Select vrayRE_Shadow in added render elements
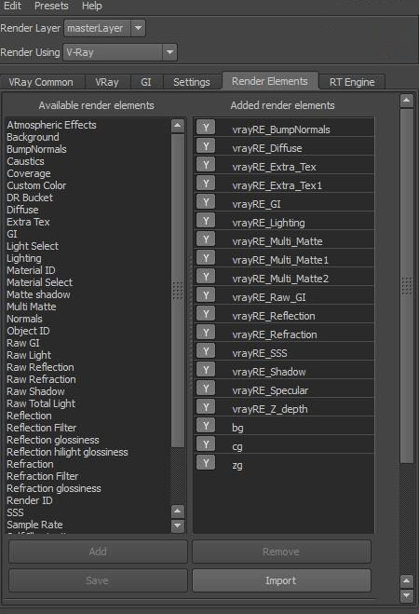Screen dimensions: 419x614 tap(269, 372)
